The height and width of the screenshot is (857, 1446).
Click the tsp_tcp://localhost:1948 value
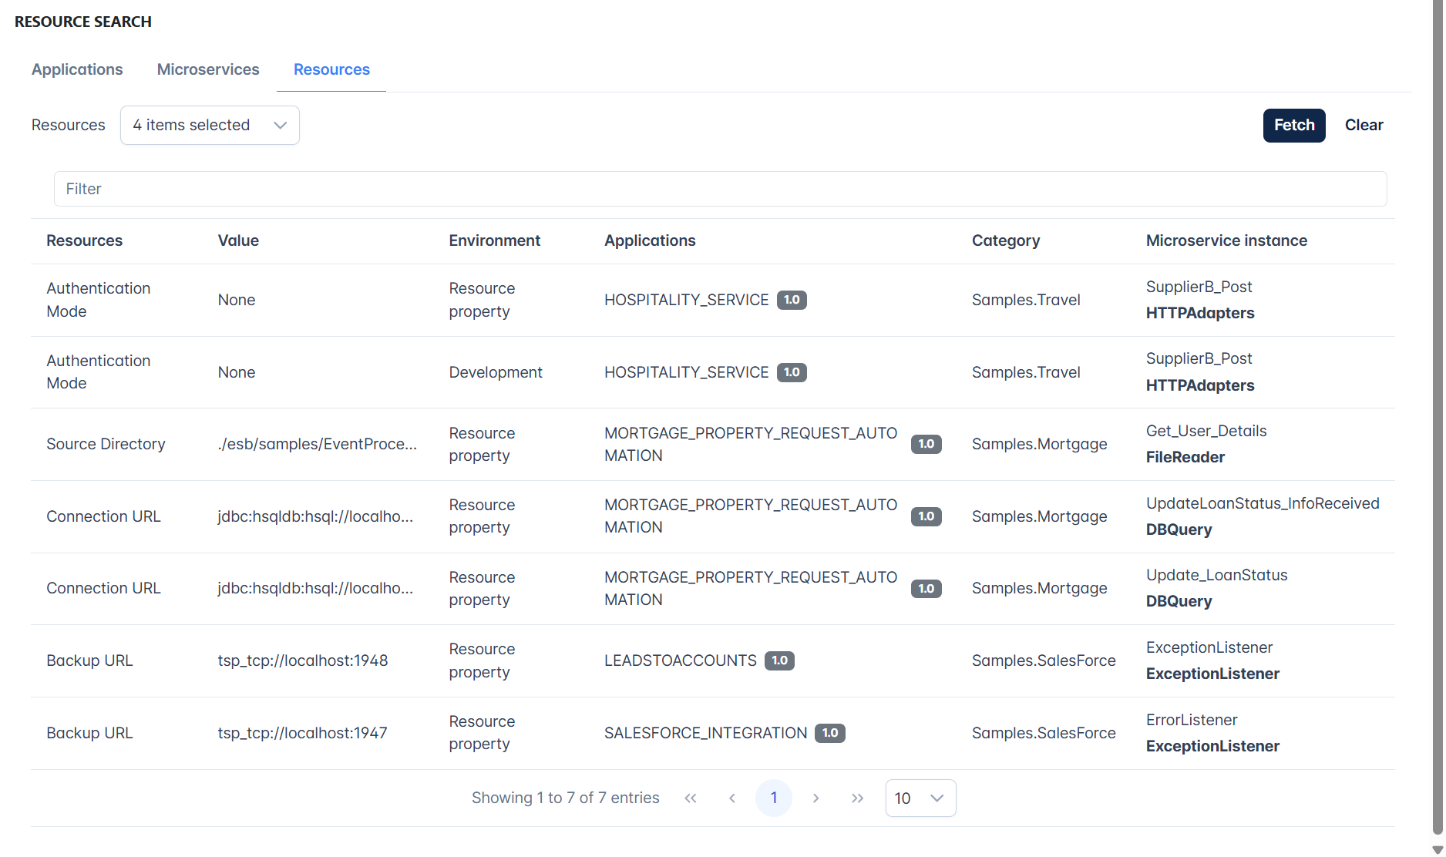[303, 660]
